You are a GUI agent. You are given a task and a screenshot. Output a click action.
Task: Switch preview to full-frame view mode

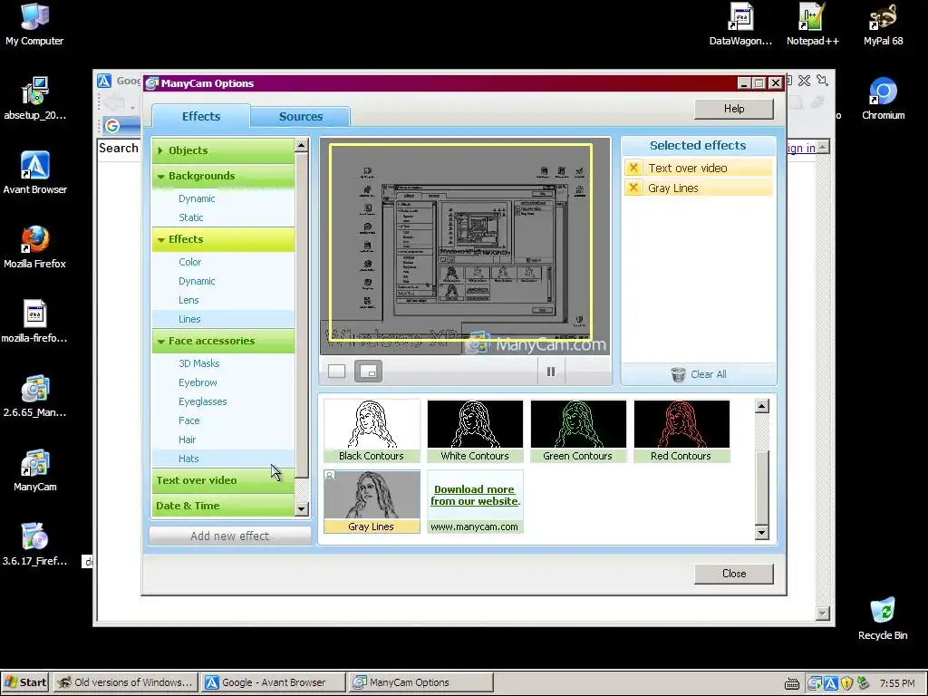[336, 371]
